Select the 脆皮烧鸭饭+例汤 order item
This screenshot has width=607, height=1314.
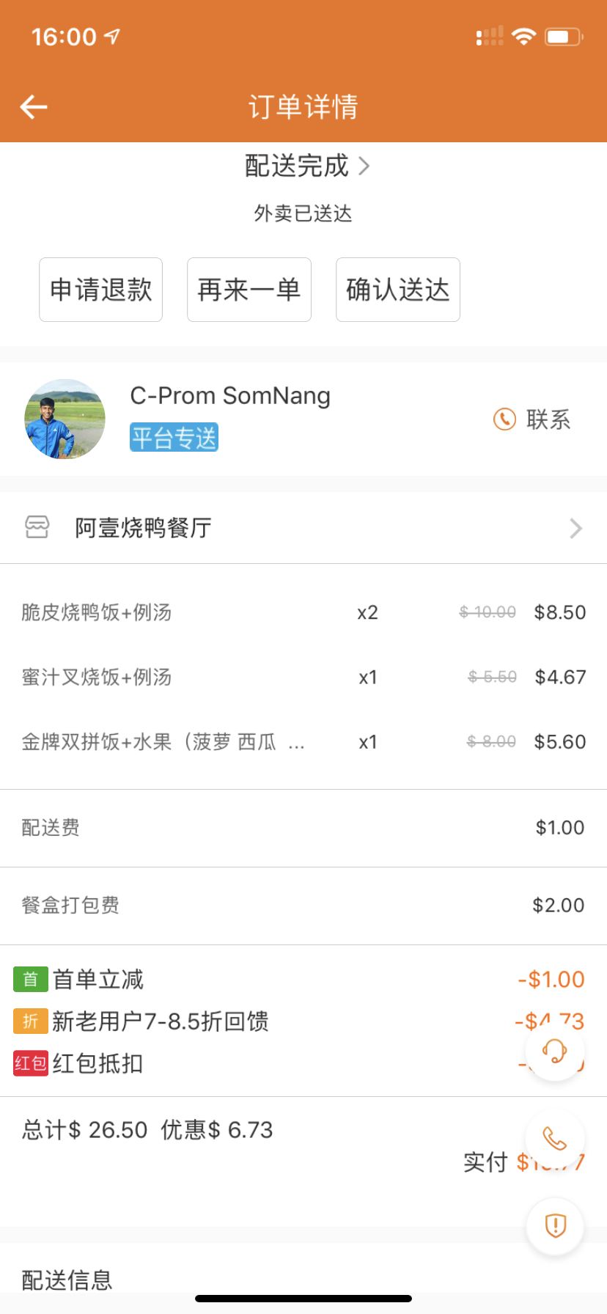click(x=303, y=612)
